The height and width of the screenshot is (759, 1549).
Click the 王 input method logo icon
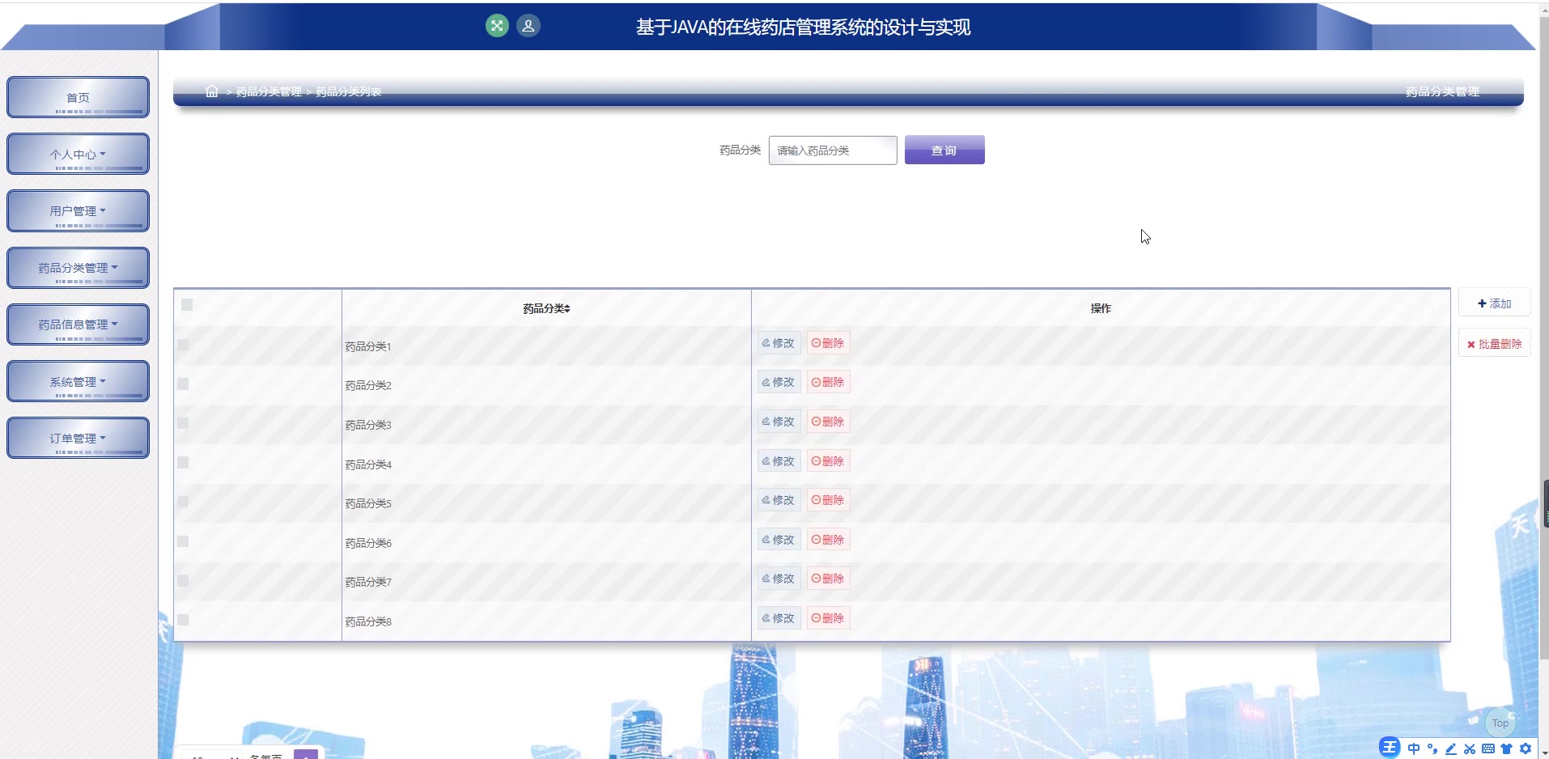click(x=1390, y=748)
